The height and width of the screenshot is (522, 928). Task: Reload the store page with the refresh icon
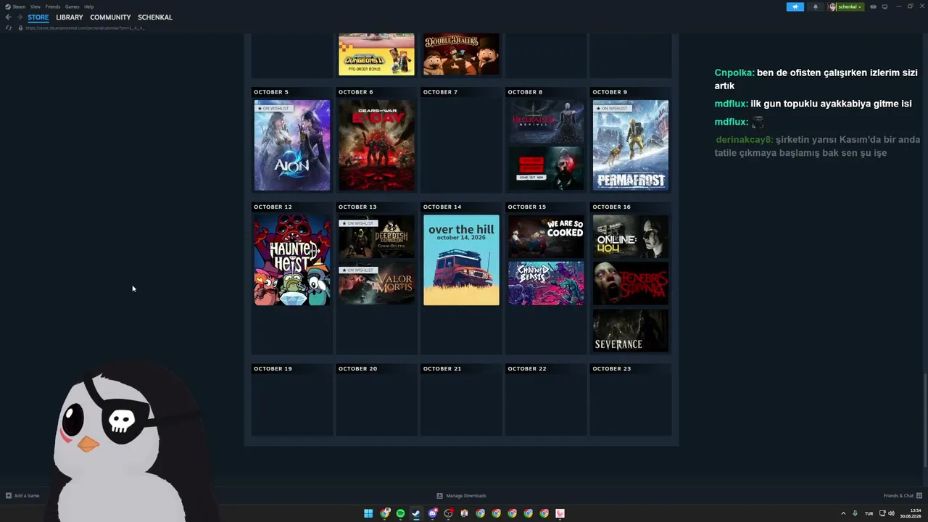pos(8,28)
